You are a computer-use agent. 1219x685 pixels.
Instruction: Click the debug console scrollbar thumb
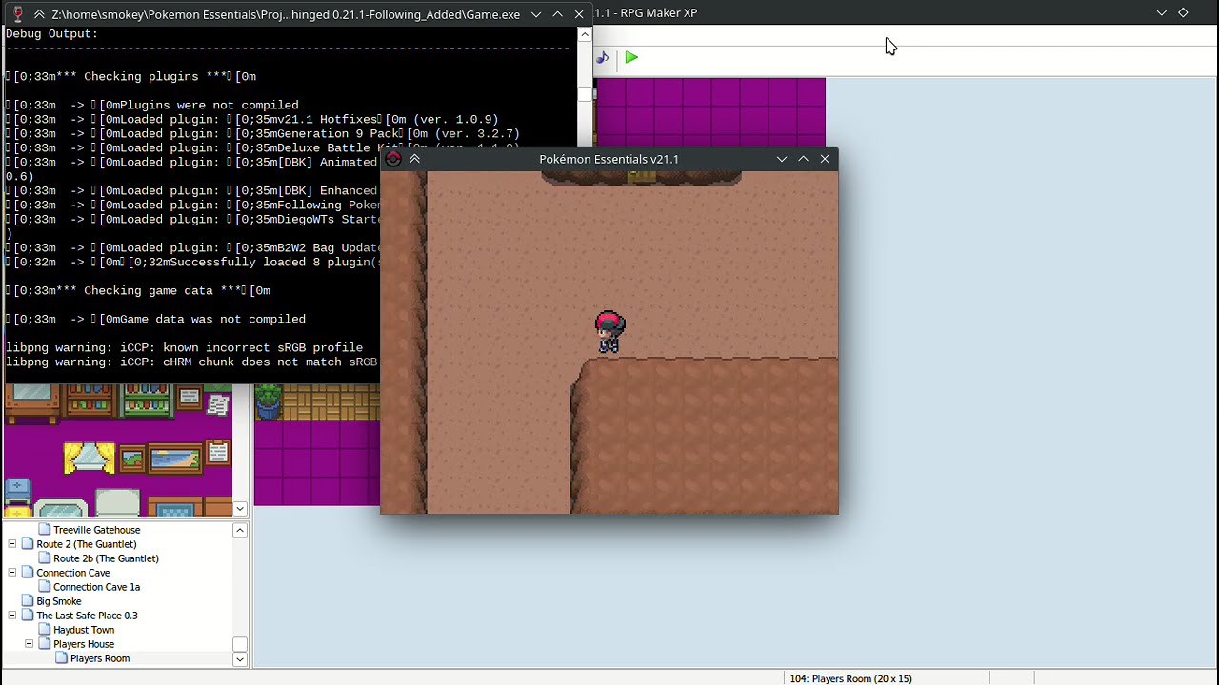[x=585, y=94]
